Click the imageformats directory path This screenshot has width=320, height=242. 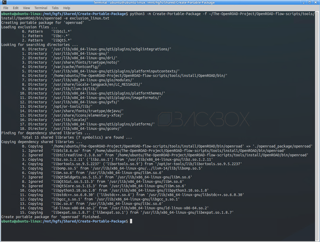pyautogui.click(x=106, y=98)
